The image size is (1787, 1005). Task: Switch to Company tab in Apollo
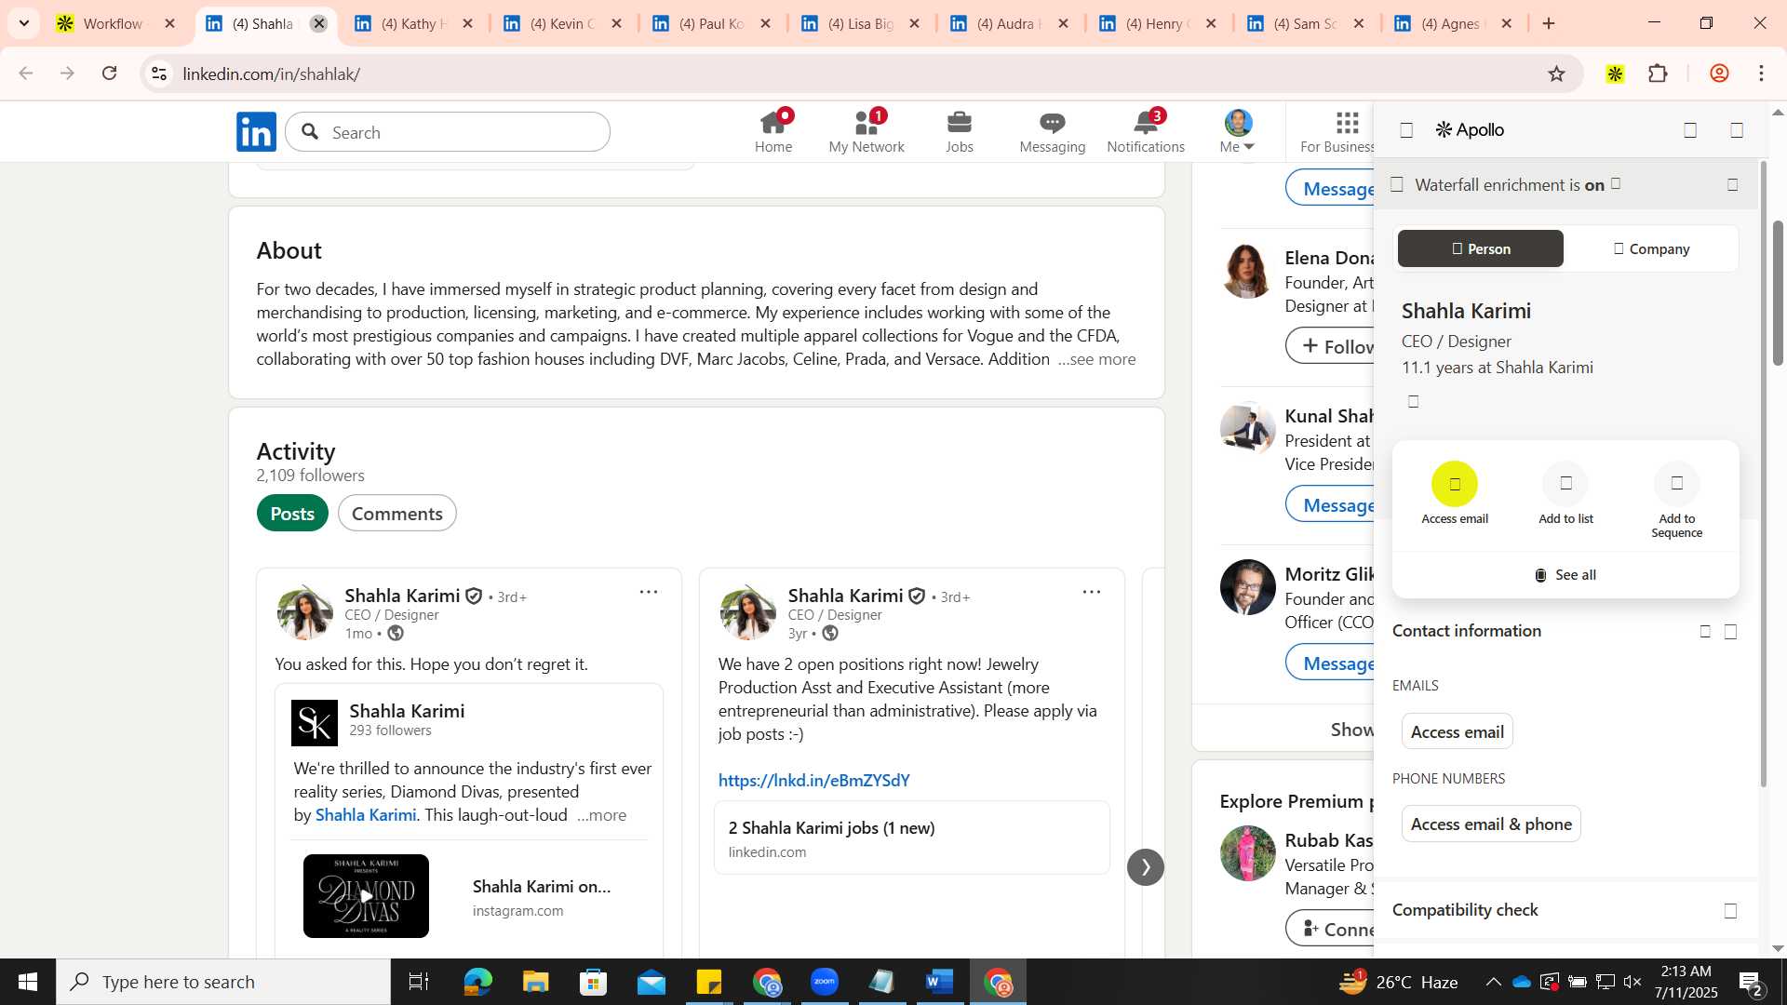click(x=1651, y=248)
